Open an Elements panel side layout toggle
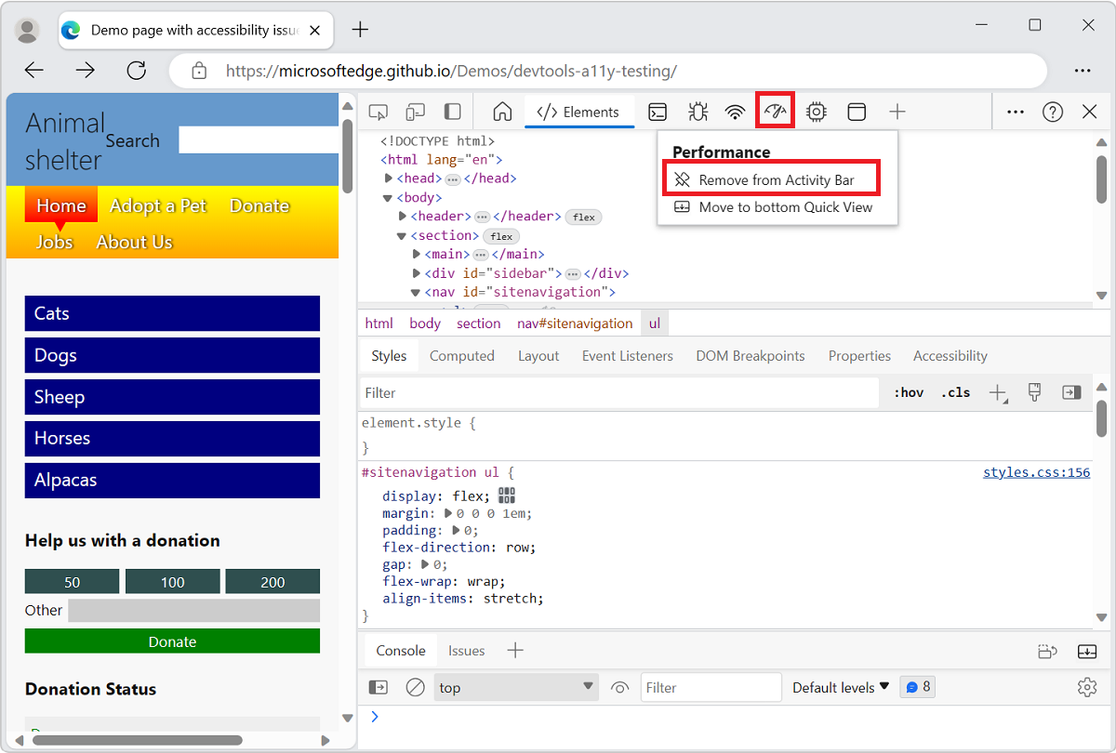 (x=452, y=111)
